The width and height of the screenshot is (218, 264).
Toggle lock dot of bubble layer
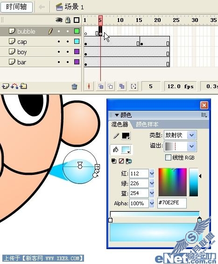click(x=68, y=31)
